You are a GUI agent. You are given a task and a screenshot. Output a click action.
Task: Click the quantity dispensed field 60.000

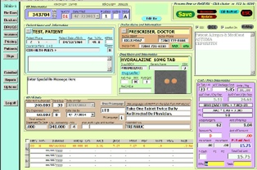[38, 115]
